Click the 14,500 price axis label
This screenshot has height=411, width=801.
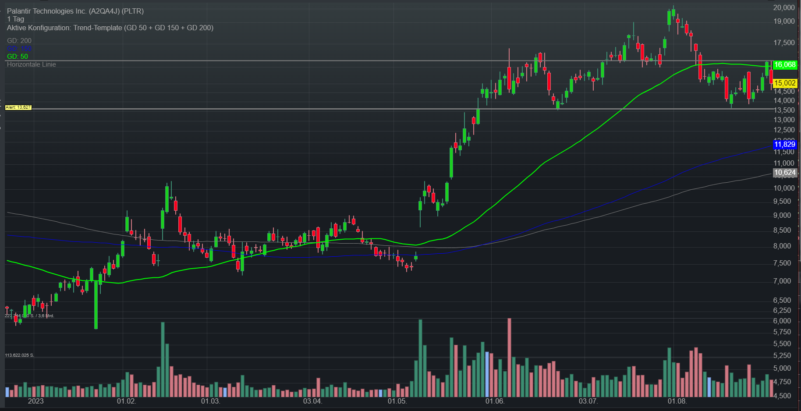[x=784, y=91]
